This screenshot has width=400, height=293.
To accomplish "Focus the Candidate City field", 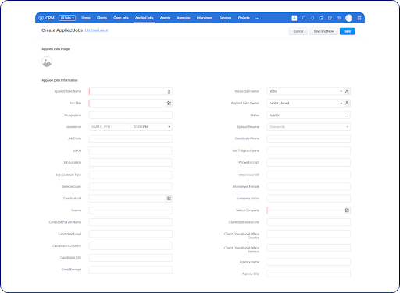I will (x=130, y=258).
